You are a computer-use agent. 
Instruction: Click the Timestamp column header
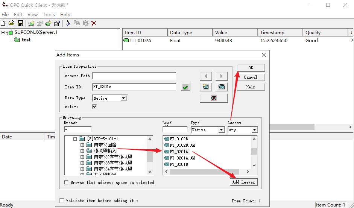pyautogui.click(x=280, y=32)
